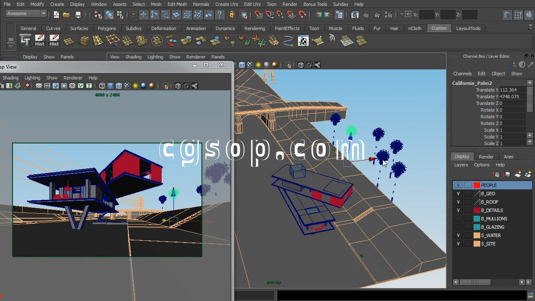535x301 pixels.
Task: Click create new layer and assign selected icon
Action: tap(528, 174)
